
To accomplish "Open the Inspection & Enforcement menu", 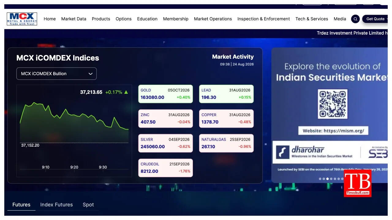I will [264, 19].
